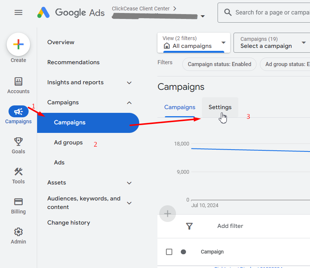Click the 18,000 chart axis label

pyautogui.click(x=182, y=144)
